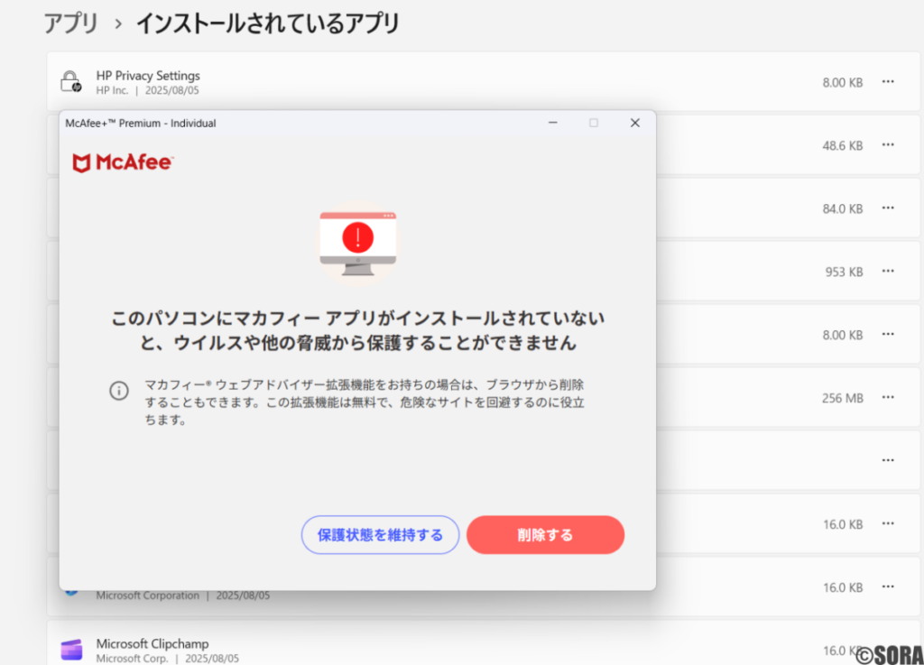
Task: Click the マカフィー ウェブアドバイザー info paragraph
Action: 365,402
